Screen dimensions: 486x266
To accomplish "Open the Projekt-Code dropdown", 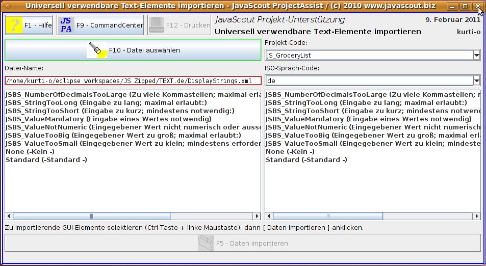I will click(x=476, y=55).
